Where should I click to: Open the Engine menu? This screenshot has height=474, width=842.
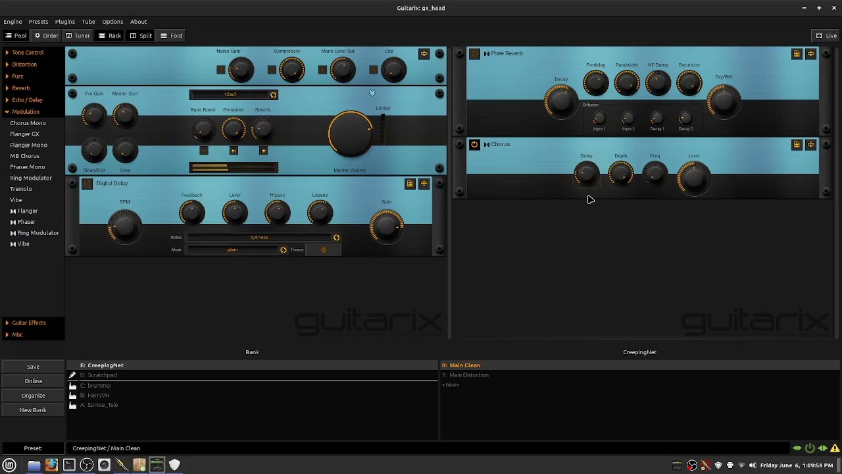pyautogui.click(x=12, y=22)
